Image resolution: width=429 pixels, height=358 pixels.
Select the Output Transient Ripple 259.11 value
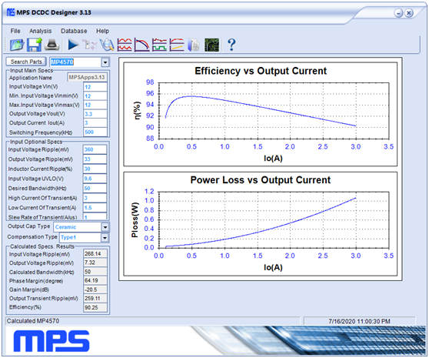[x=95, y=298]
